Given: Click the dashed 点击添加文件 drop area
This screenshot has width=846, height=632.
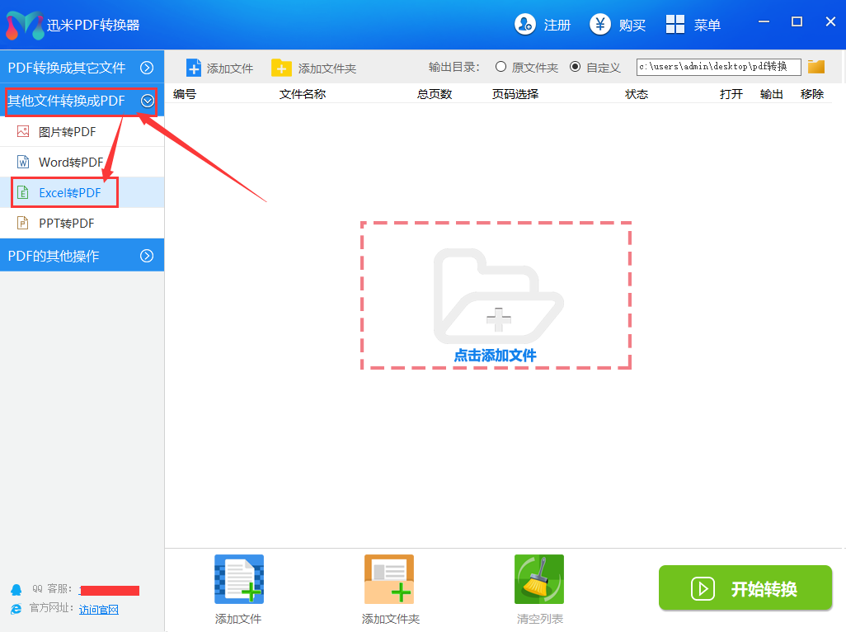Looking at the screenshot, I should click(496, 295).
